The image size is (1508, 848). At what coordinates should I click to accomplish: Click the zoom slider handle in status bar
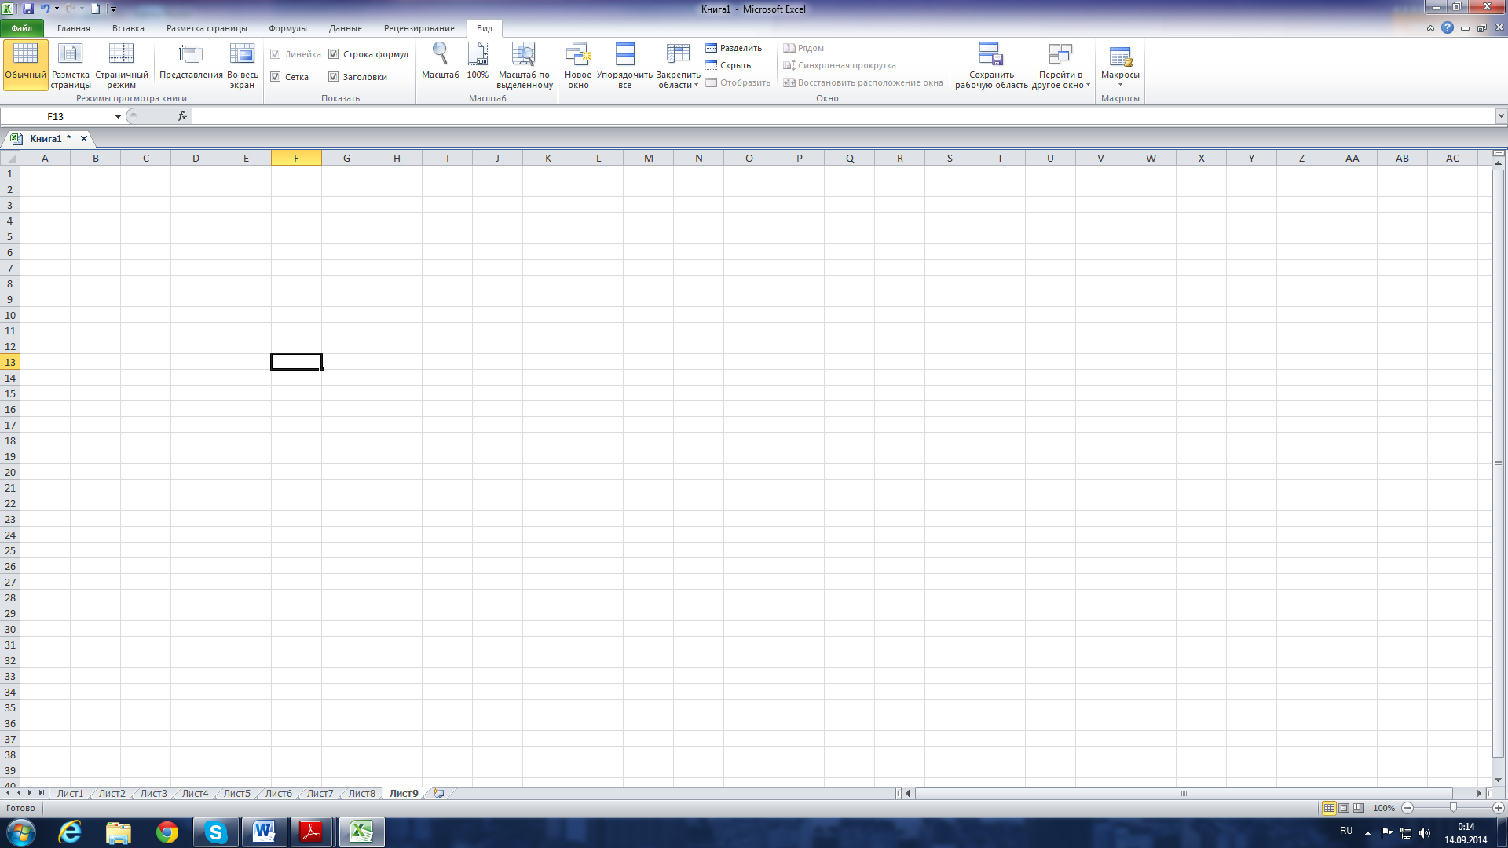point(1453,808)
